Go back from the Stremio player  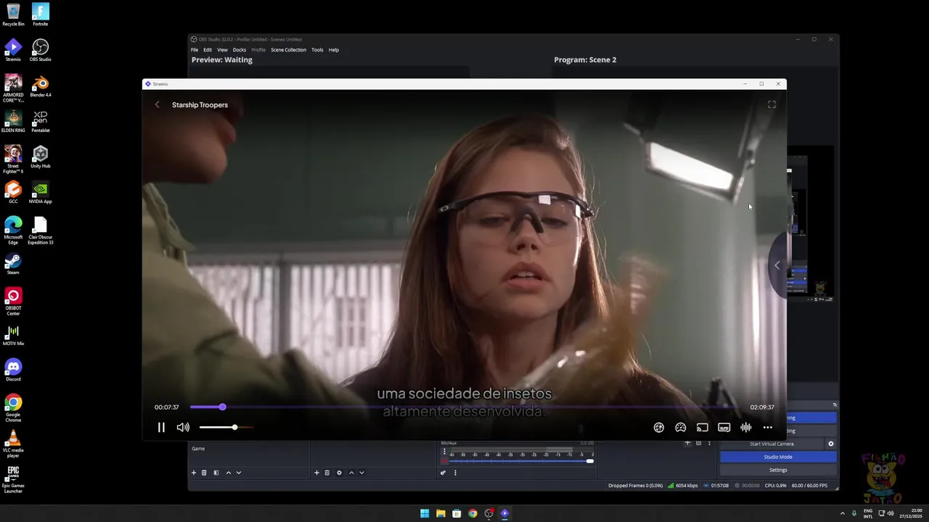tap(157, 104)
